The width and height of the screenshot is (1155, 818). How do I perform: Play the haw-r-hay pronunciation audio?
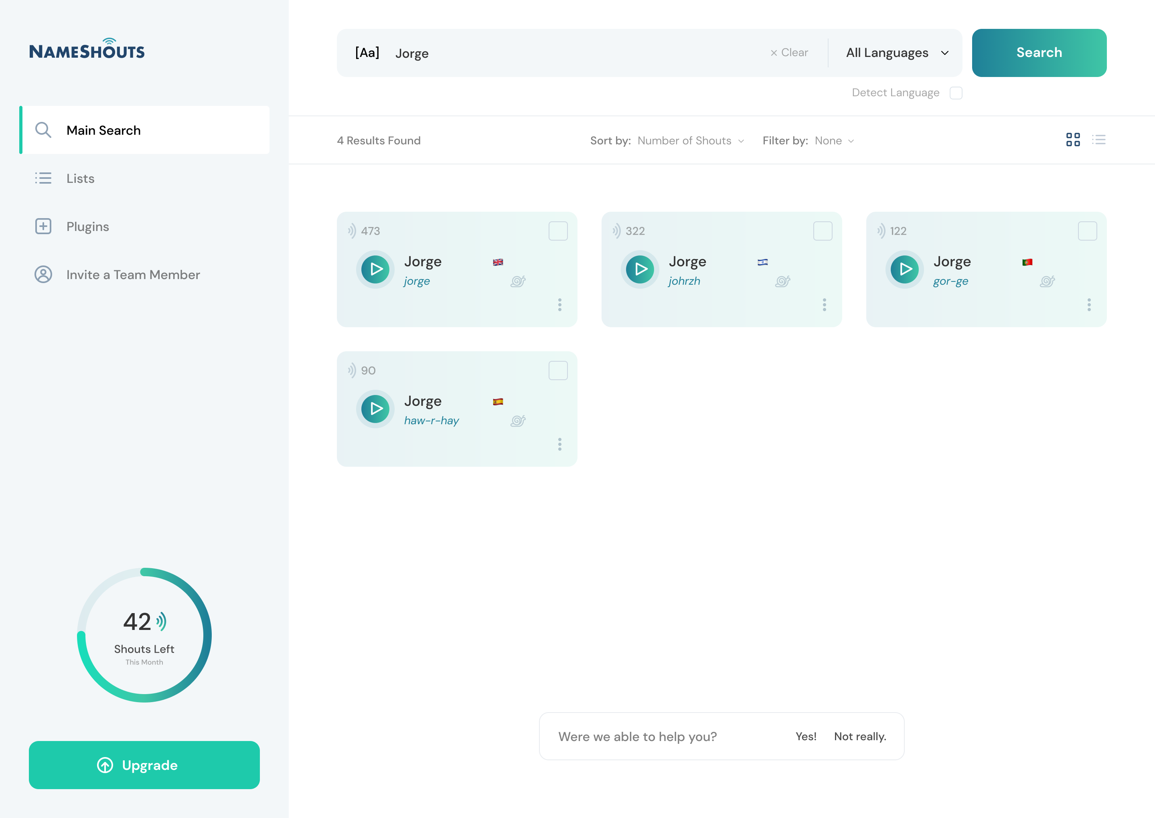(375, 409)
